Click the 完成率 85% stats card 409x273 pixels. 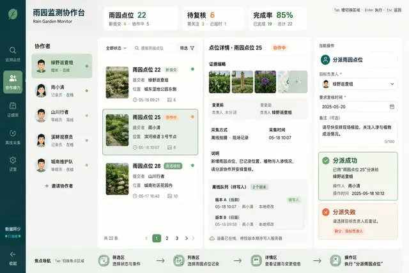pyautogui.click(x=278, y=19)
